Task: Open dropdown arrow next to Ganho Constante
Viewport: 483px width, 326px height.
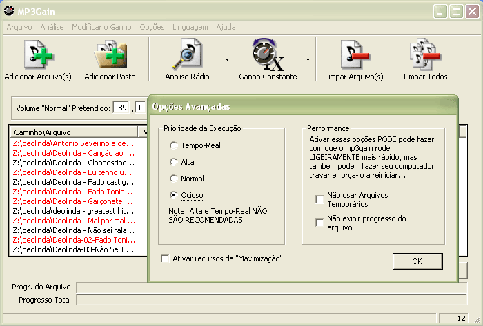Action: (x=308, y=59)
